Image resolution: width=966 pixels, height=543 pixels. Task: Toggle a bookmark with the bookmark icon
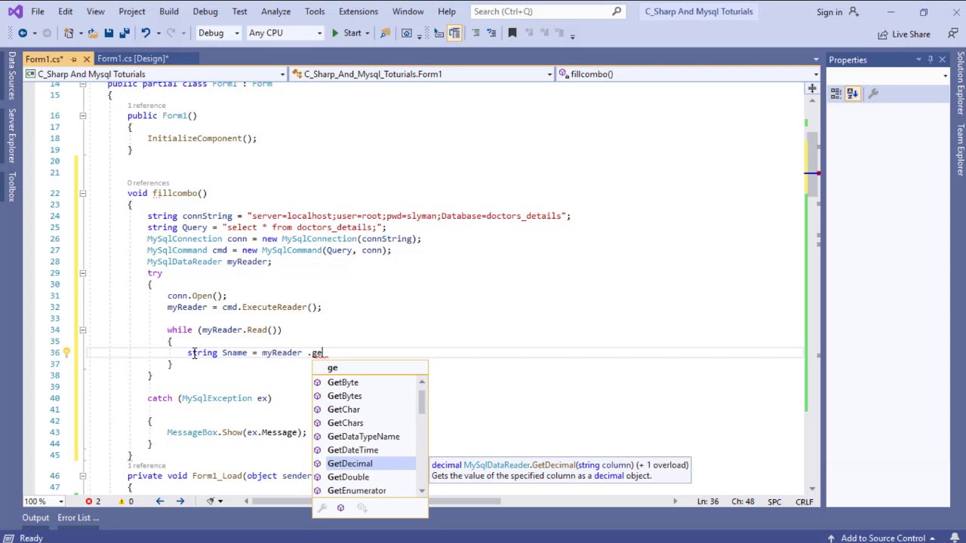click(x=512, y=33)
